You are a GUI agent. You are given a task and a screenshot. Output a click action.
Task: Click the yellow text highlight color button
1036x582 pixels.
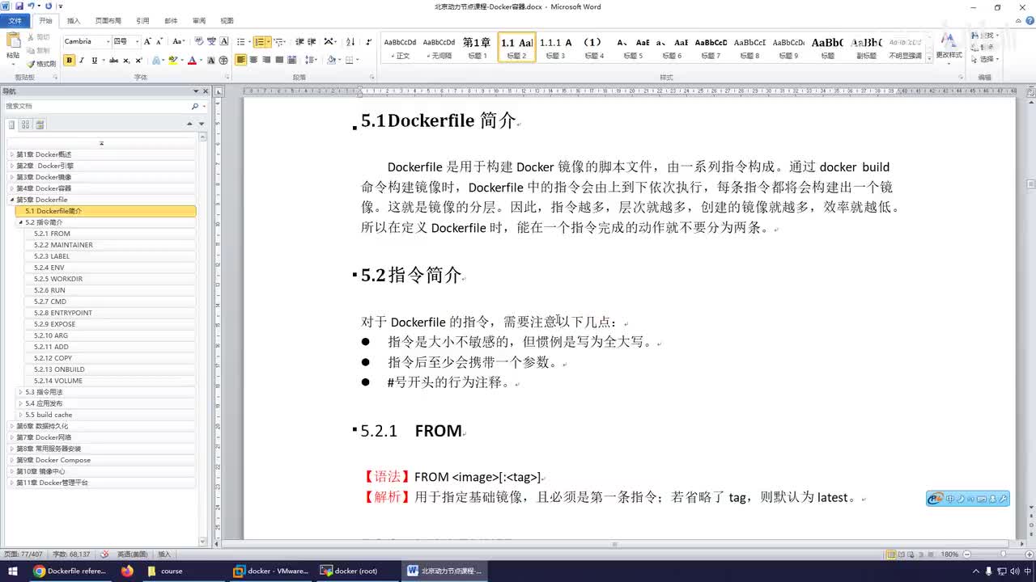(172, 60)
